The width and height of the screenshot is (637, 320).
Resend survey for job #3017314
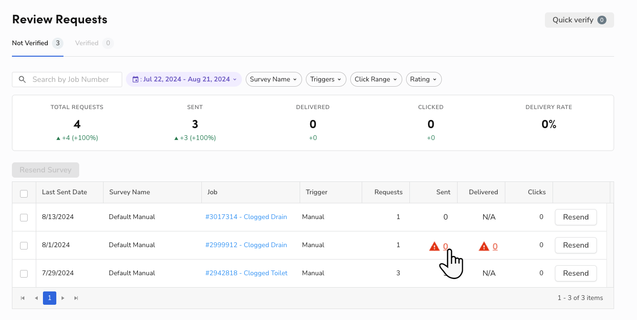[575, 217]
